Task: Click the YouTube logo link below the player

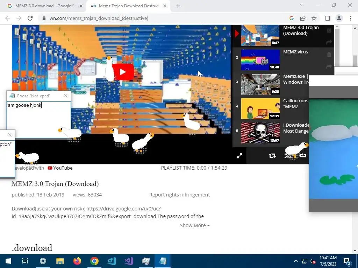Action: point(60,168)
